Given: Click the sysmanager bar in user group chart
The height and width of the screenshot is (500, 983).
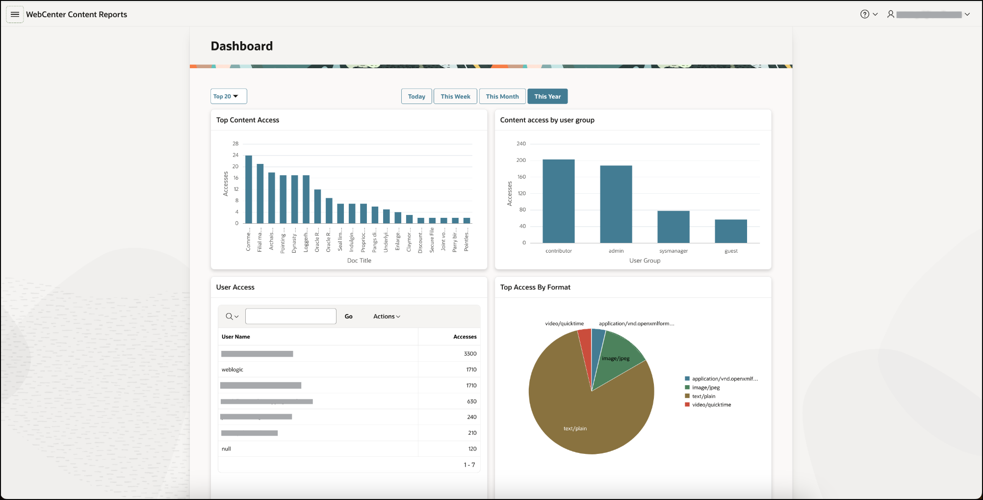Looking at the screenshot, I should pyautogui.click(x=673, y=227).
